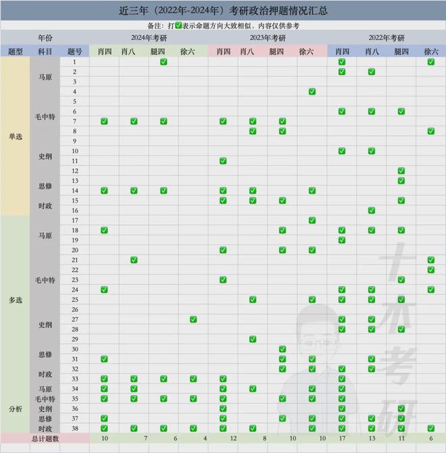The height and width of the screenshot is (453, 446).
Task: Click question number 26 in the 题号 column
Action: (75, 309)
